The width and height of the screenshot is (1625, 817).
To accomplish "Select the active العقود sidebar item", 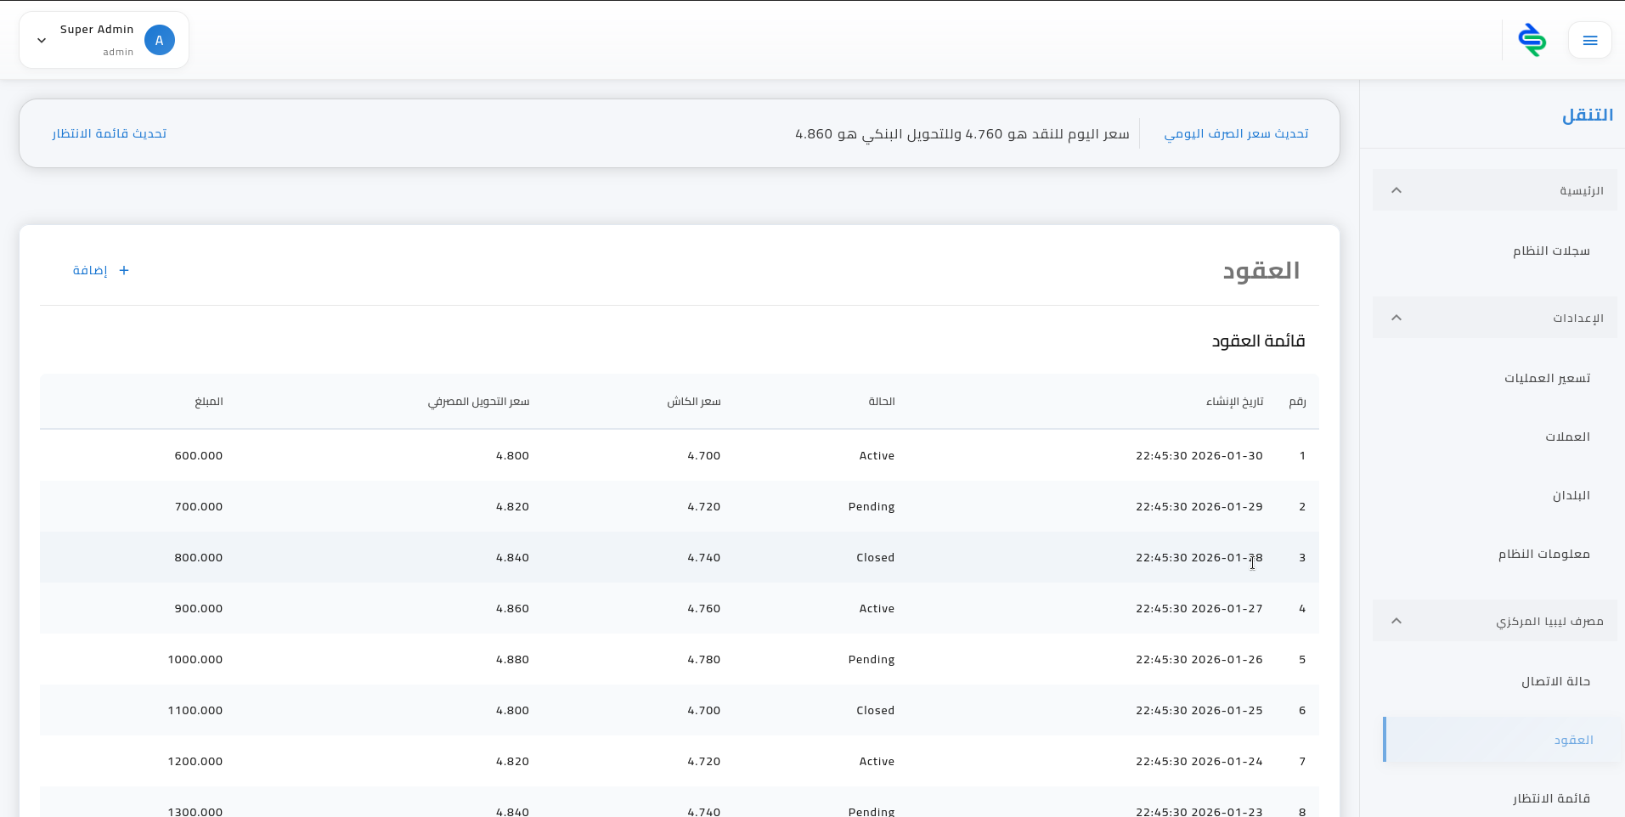I will point(1573,740).
